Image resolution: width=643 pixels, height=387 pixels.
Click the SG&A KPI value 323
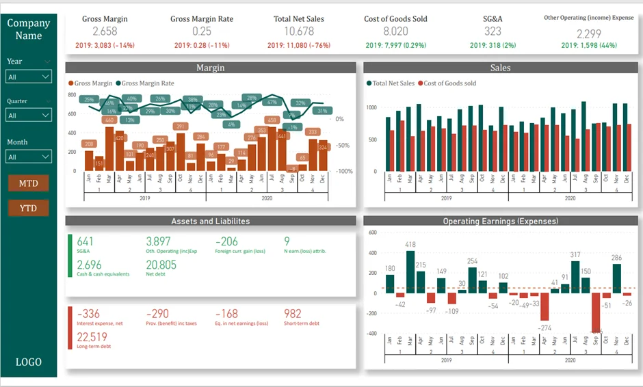point(493,31)
